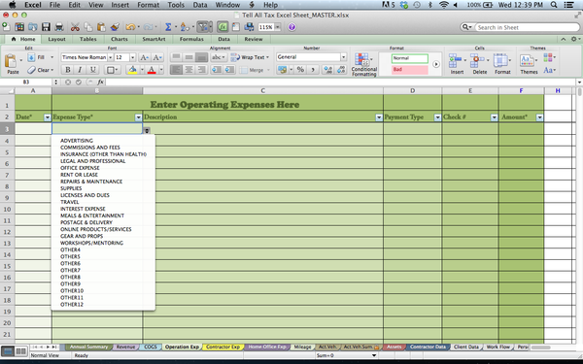Open the zoom 115% dropdown
Viewport: 583px width, 364px height.
coord(277,27)
